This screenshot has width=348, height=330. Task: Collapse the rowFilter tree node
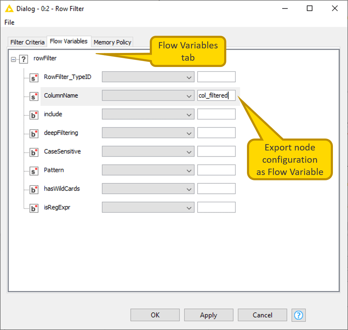(13, 59)
